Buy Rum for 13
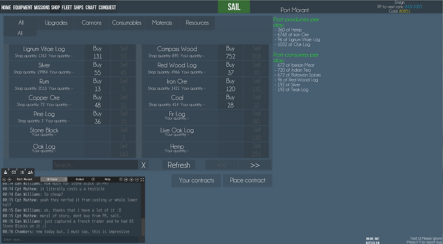 (97, 85)
